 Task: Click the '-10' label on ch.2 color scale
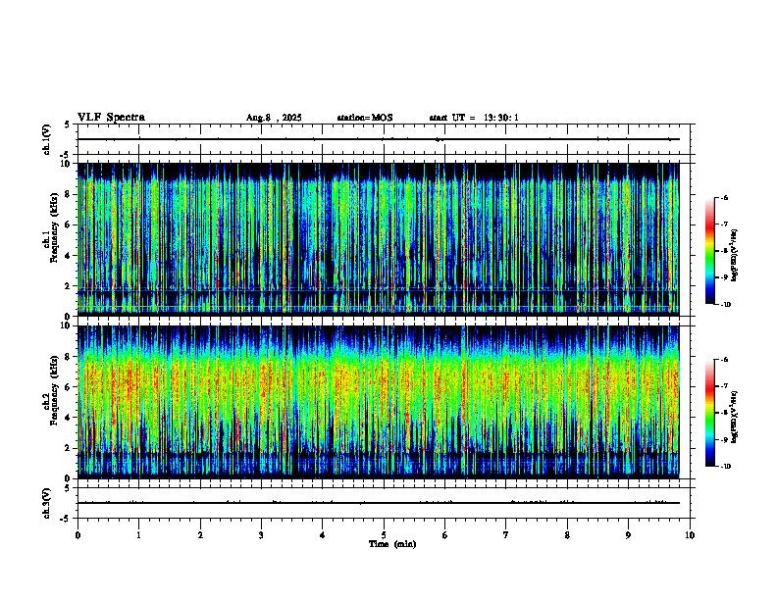[x=726, y=467]
